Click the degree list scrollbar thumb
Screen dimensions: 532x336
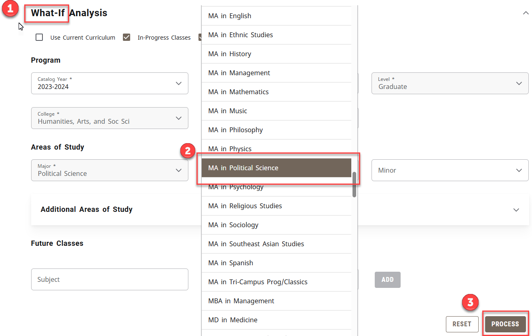354,184
